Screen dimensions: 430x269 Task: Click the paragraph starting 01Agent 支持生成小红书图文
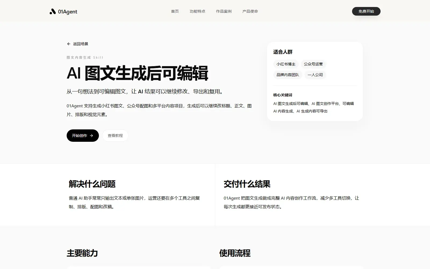pyautogui.click(x=159, y=110)
